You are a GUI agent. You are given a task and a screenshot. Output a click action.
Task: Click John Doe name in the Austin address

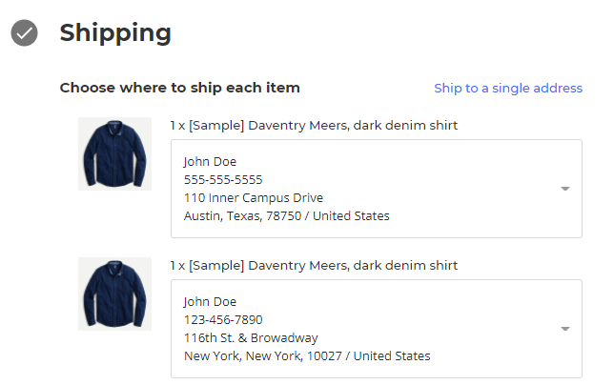click(210, 161)
